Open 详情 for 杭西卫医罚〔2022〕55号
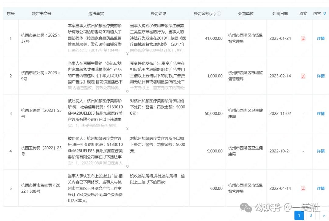 pyautogui.click(x=320, y=113)
